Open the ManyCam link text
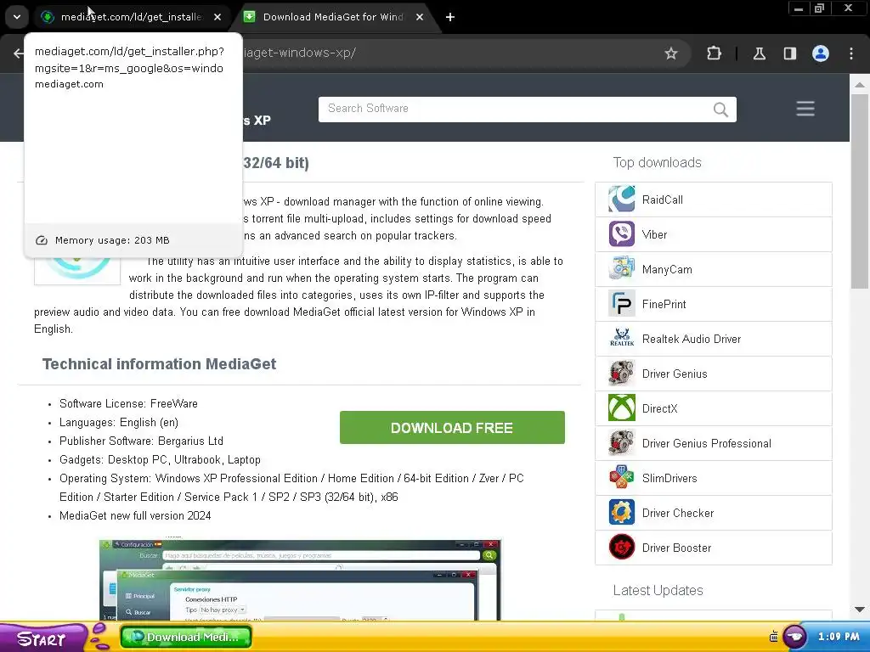870x652 pixels. (x=667, y=269)
